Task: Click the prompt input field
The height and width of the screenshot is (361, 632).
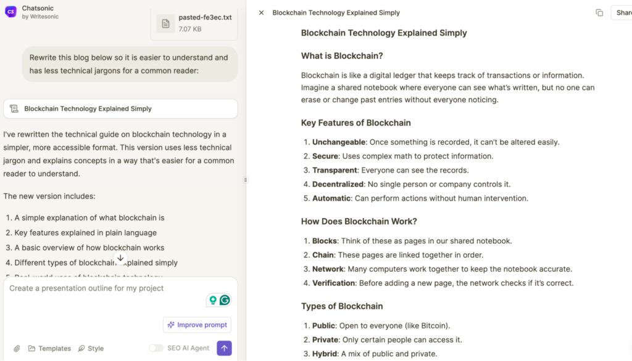Action: coord(105,288)
